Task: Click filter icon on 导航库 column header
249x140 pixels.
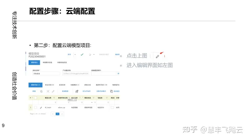Action: point(107,98)
